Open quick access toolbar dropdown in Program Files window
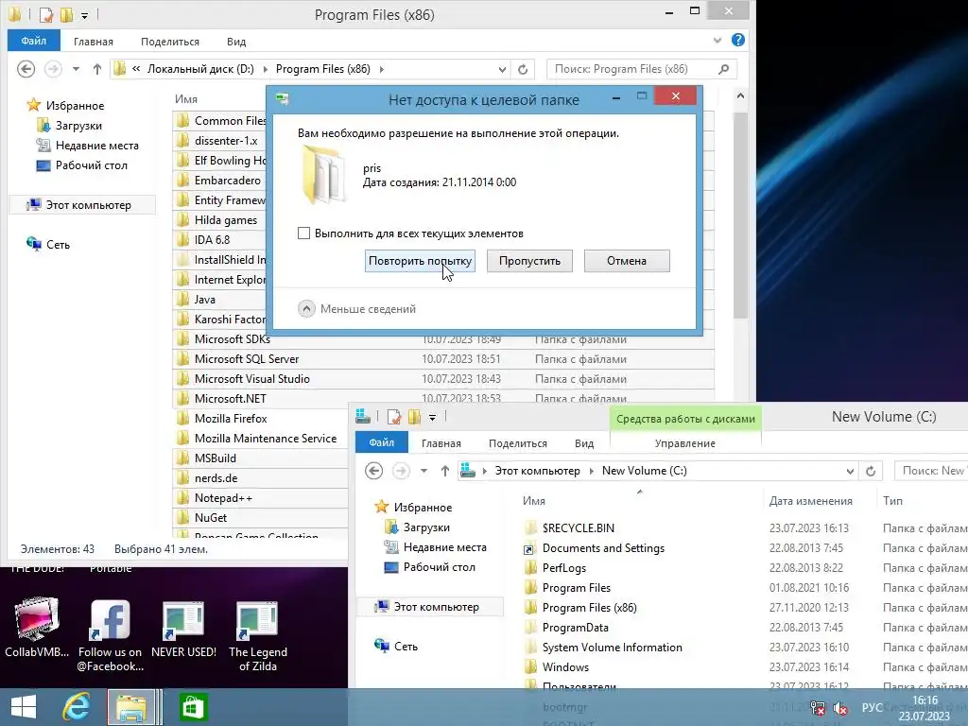This screenshot has height=726, width=968. click(84, 15)
